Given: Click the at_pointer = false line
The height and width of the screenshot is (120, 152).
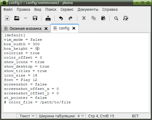Looking at the screenshot, I should (x=25, y=98).
